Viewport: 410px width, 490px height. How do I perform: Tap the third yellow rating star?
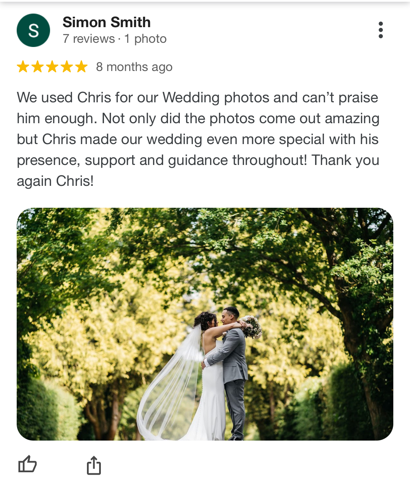pyautogui.click(x=52, y=66)
